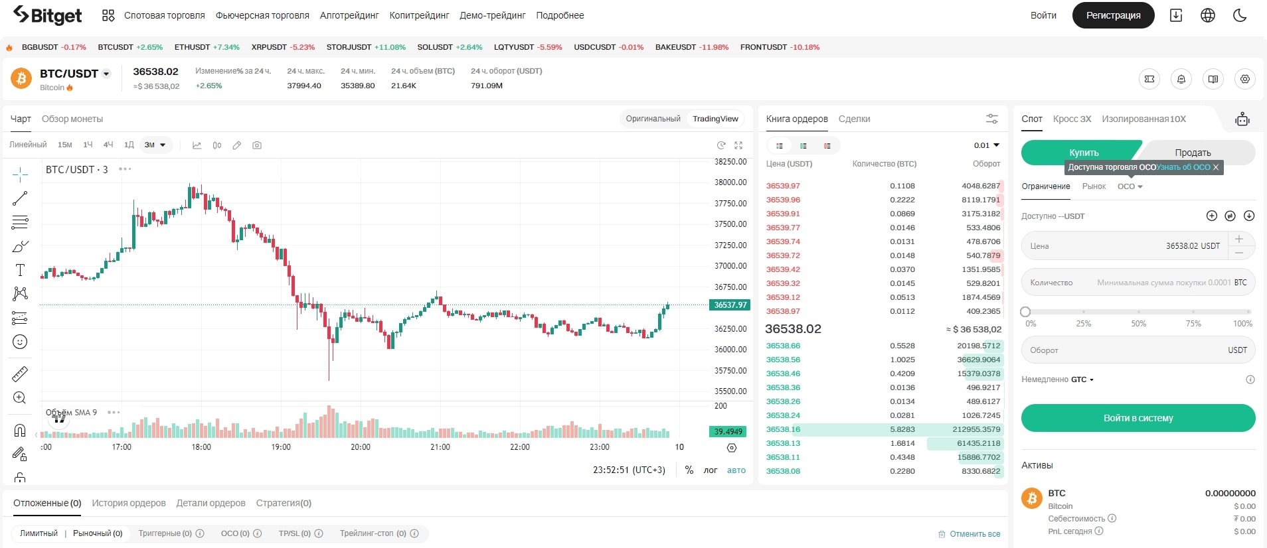
Task: Select the text annotation tool
Action: coord(20,270)
